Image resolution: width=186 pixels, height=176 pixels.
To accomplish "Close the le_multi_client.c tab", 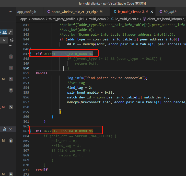I will click(x=152, y=12).
